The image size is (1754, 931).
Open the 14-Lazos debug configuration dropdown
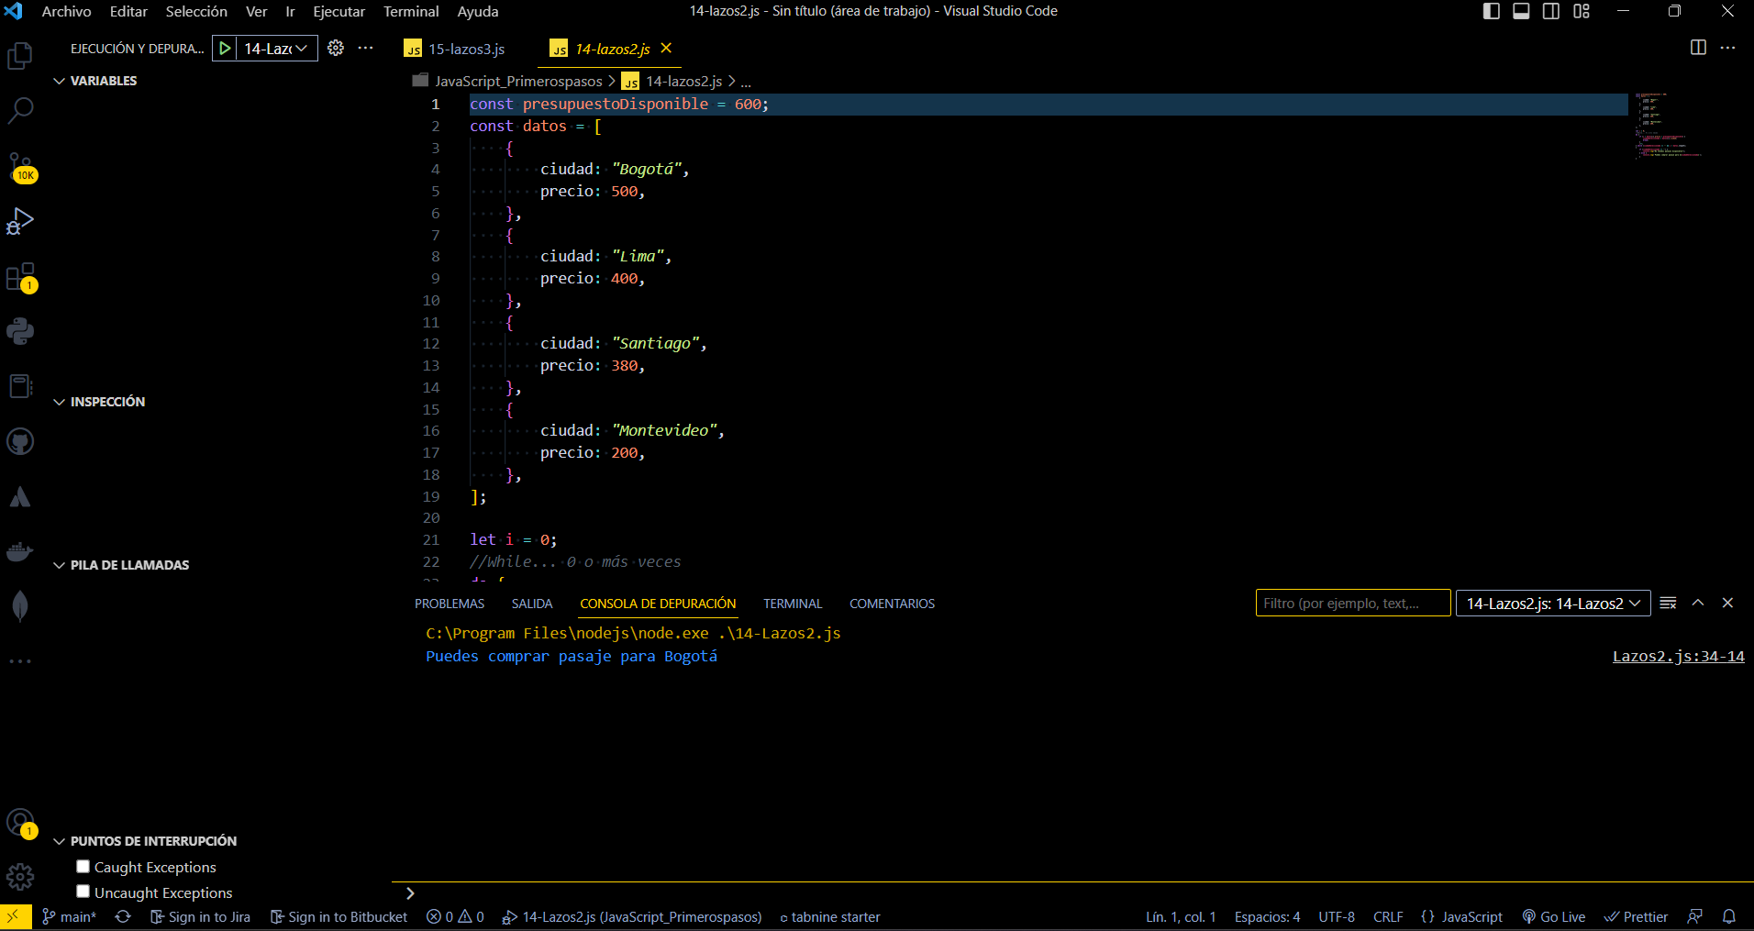(x=276, y=49)
